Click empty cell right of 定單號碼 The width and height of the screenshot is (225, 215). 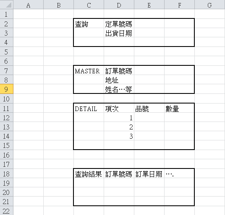coord(149,23)
